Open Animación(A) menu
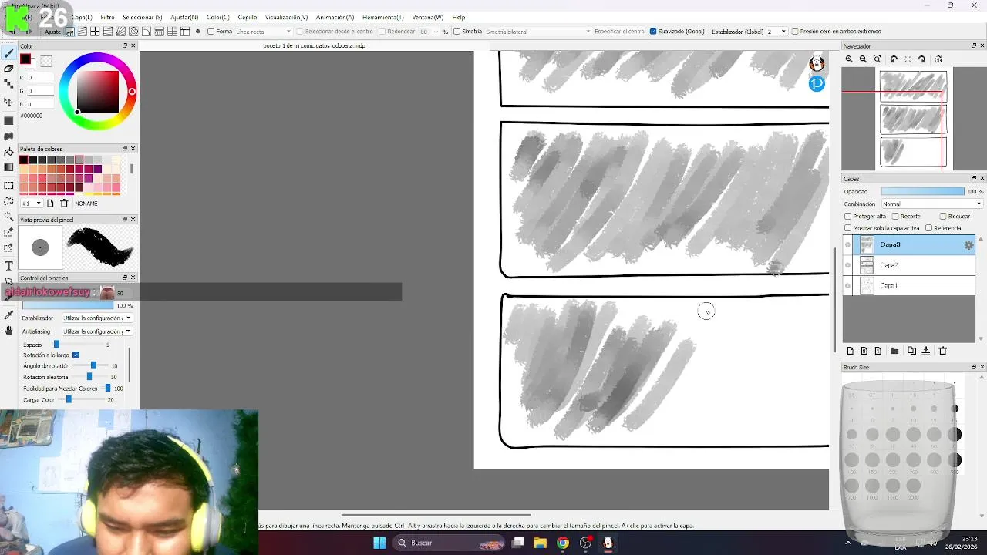This screenshot has height=555, width=987. click(335, 17)
